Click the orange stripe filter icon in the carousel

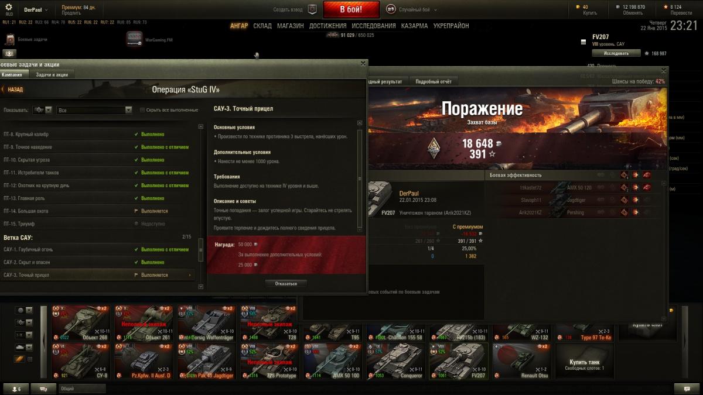(x=19, y=359)
